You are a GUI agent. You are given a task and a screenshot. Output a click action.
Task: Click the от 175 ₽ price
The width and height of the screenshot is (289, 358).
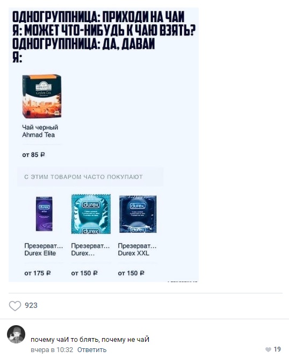38,273
